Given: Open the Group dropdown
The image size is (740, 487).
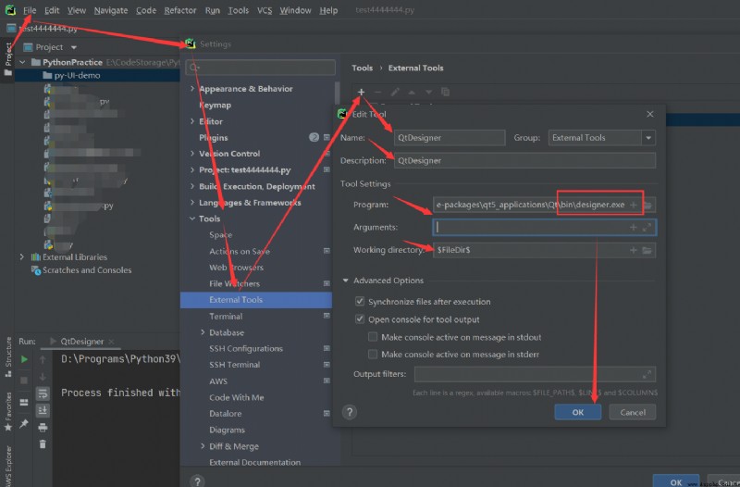Looking at the screenshot, I should pyautogui.click(x=648, y=137).
